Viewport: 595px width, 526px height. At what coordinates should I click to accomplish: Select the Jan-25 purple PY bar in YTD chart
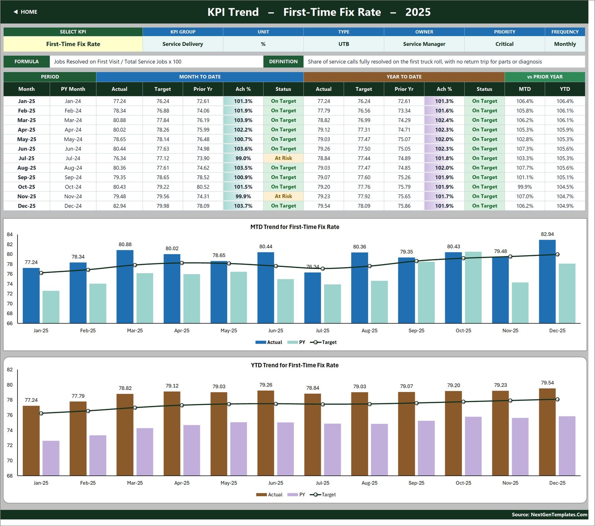coord(51,458)
